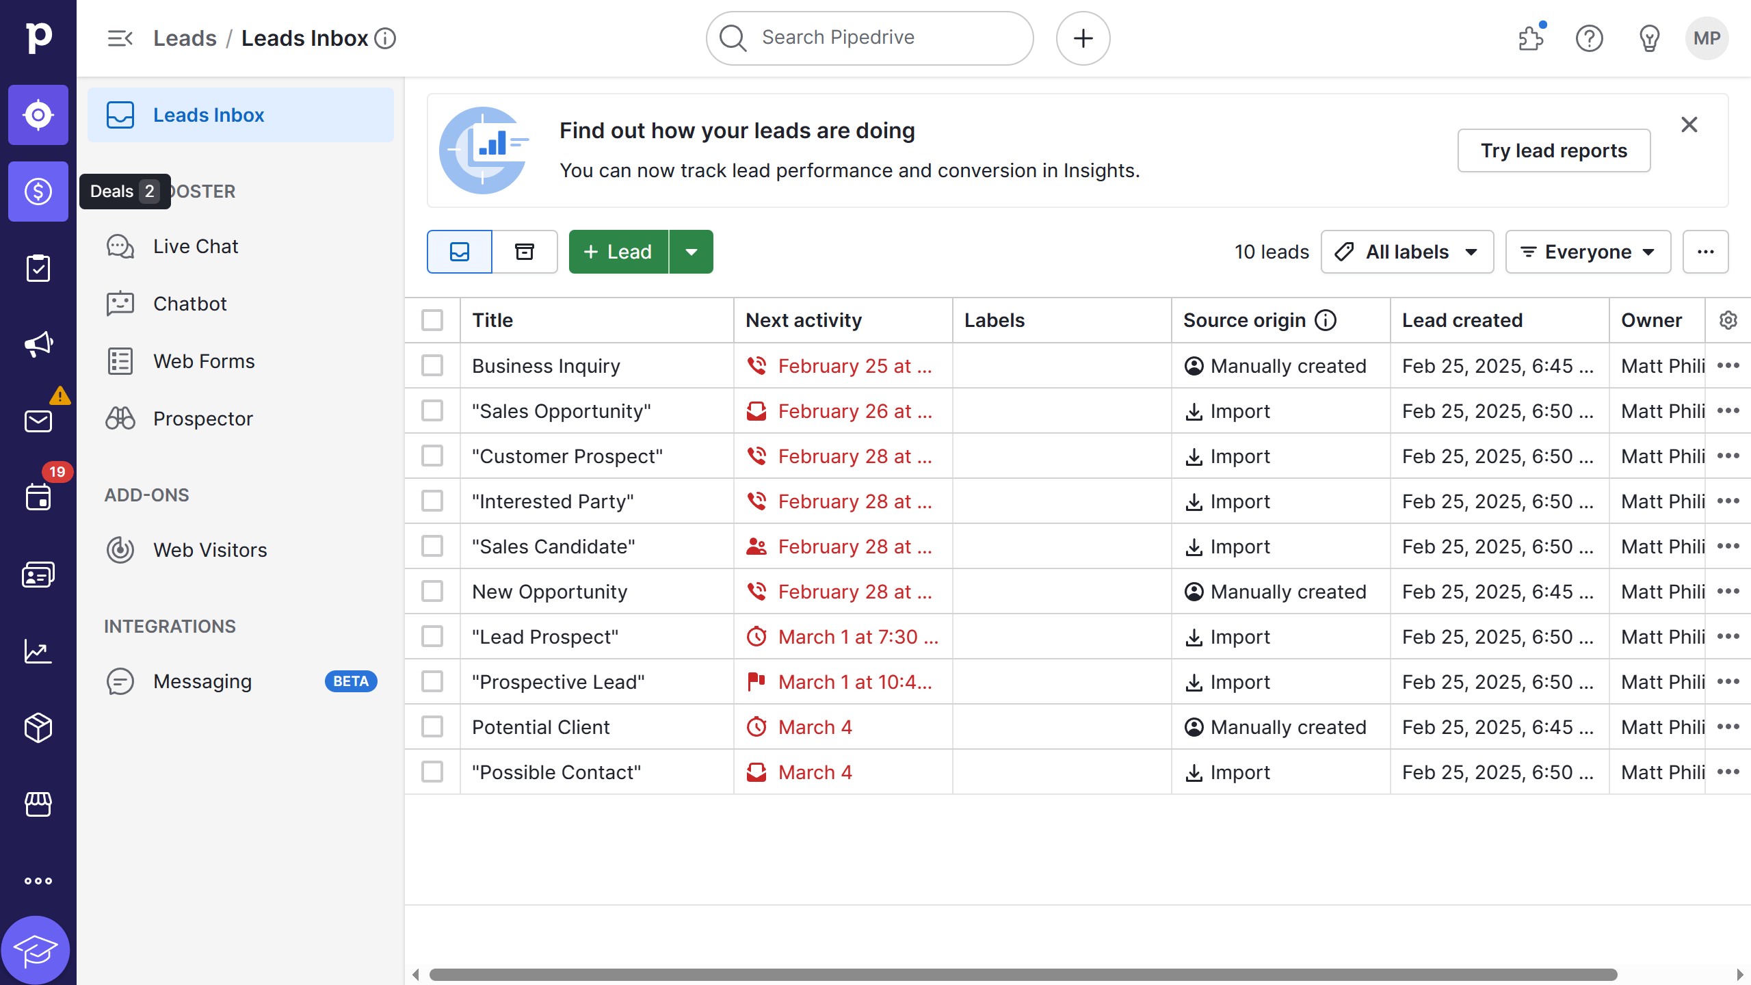Click the Leads breadcrumb link
The width and height of the screenshot is (1751, 985).
[185, 38]
